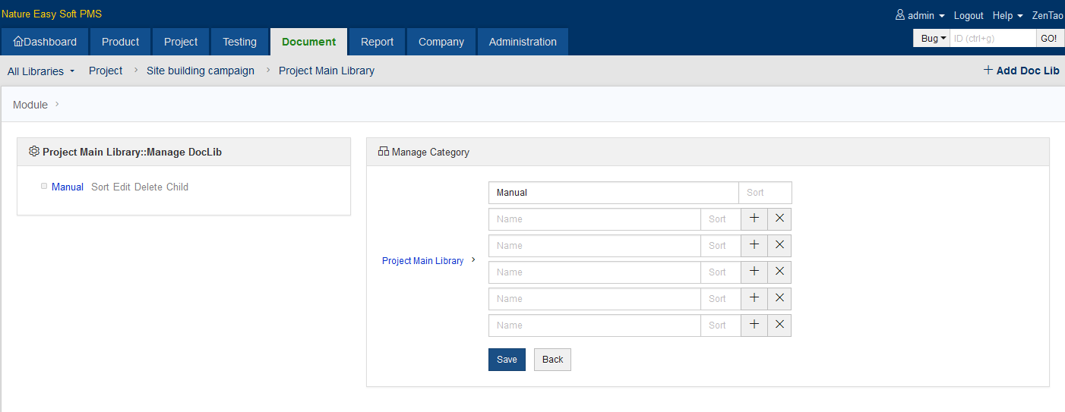
Task: Click the X icon in first empty category row
Action: (x=779, y=219)
